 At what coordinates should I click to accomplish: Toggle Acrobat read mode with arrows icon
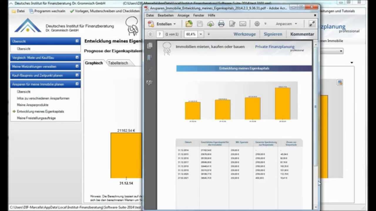pos(312,24)
